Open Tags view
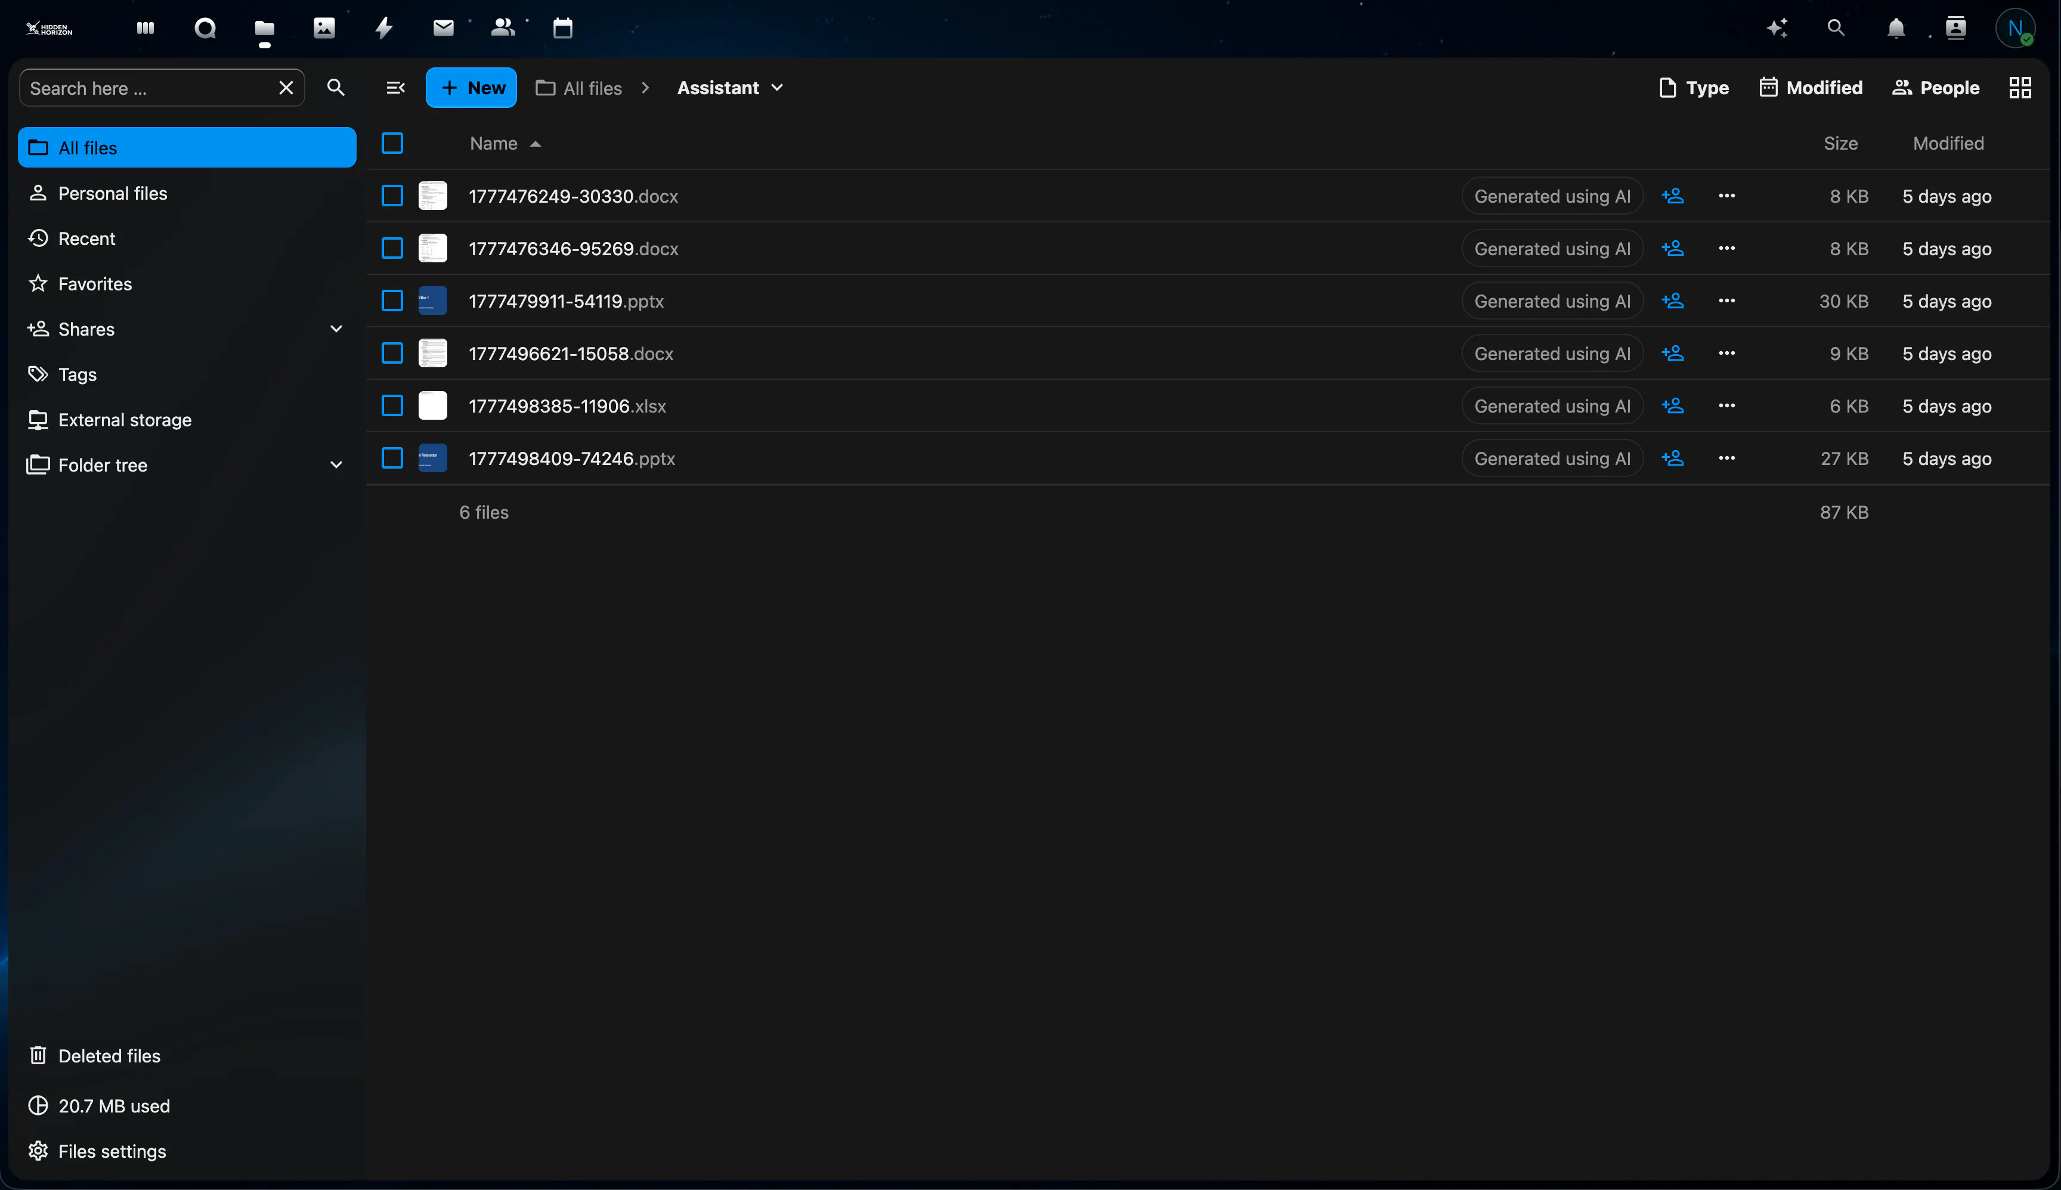Image resolution: width=2061 pixels, height=1190 pixels. click(187, 374)
